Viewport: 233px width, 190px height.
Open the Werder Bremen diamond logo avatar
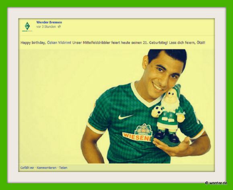27,27
